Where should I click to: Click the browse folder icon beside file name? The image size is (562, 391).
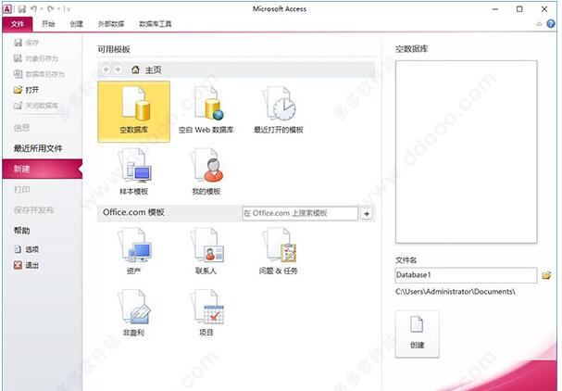(x=546, y=275)
